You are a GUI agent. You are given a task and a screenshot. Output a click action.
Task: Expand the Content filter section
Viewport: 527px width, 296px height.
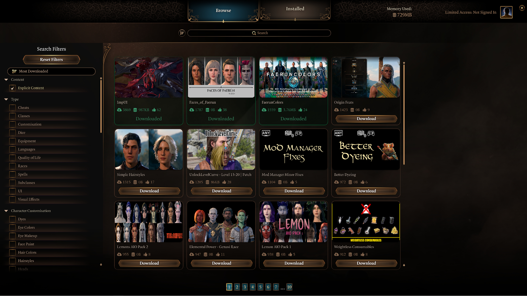[6, 79]
